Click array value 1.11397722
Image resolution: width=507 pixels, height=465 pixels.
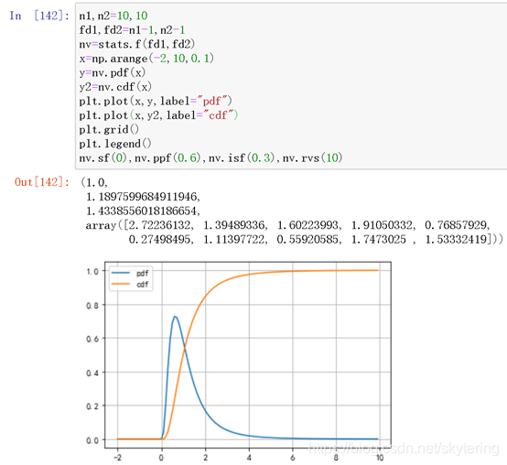(x=234, y=239)
